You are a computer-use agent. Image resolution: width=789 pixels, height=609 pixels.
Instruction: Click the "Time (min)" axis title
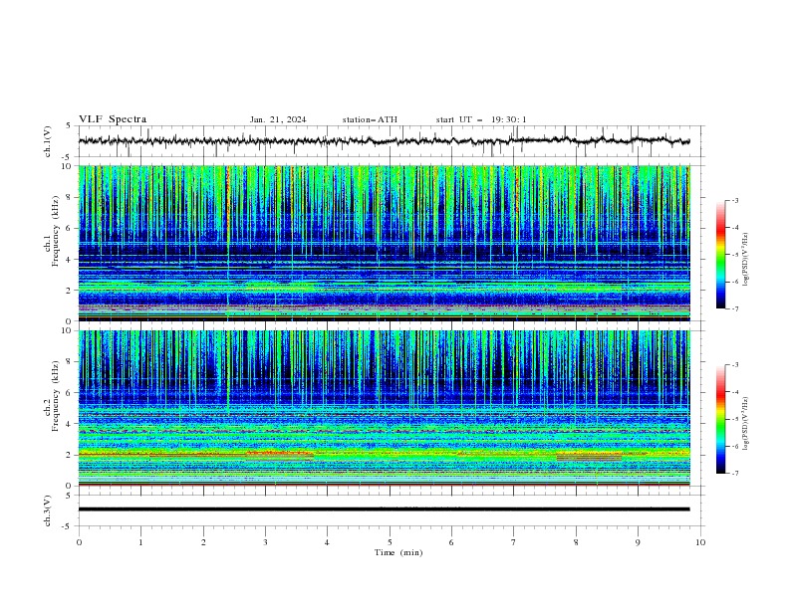coord(398,552)
